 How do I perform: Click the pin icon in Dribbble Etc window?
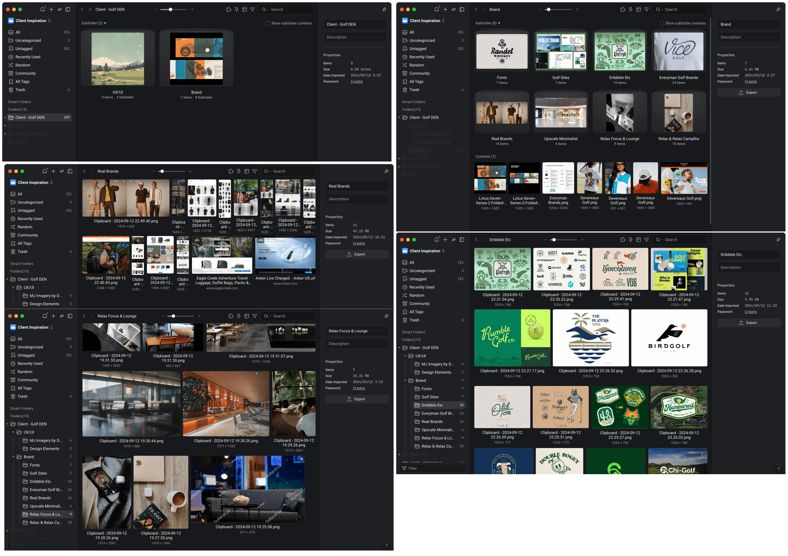[778, 240]
